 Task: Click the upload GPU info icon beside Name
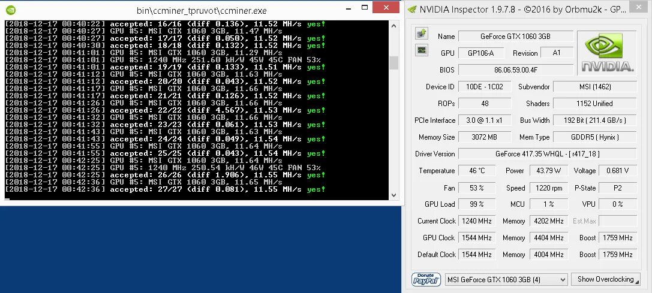click(422, 34)
